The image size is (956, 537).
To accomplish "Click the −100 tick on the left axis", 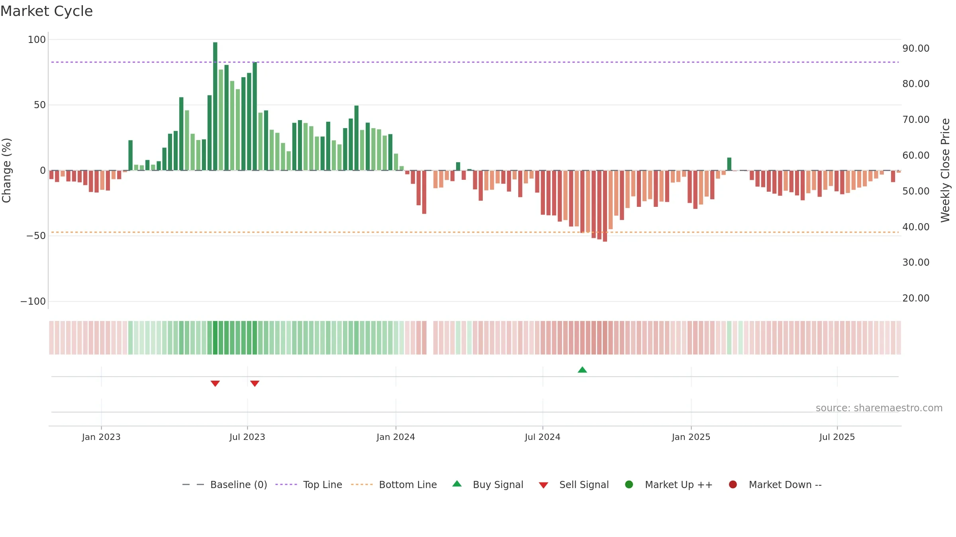I will 33,301.
